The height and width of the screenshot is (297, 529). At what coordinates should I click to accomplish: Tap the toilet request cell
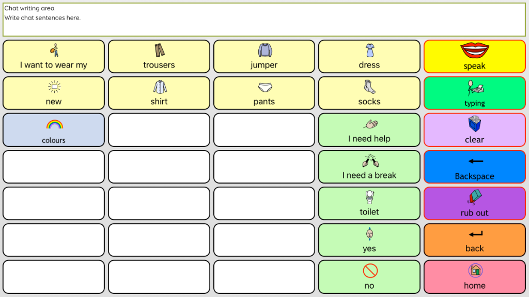click(369, 203)
